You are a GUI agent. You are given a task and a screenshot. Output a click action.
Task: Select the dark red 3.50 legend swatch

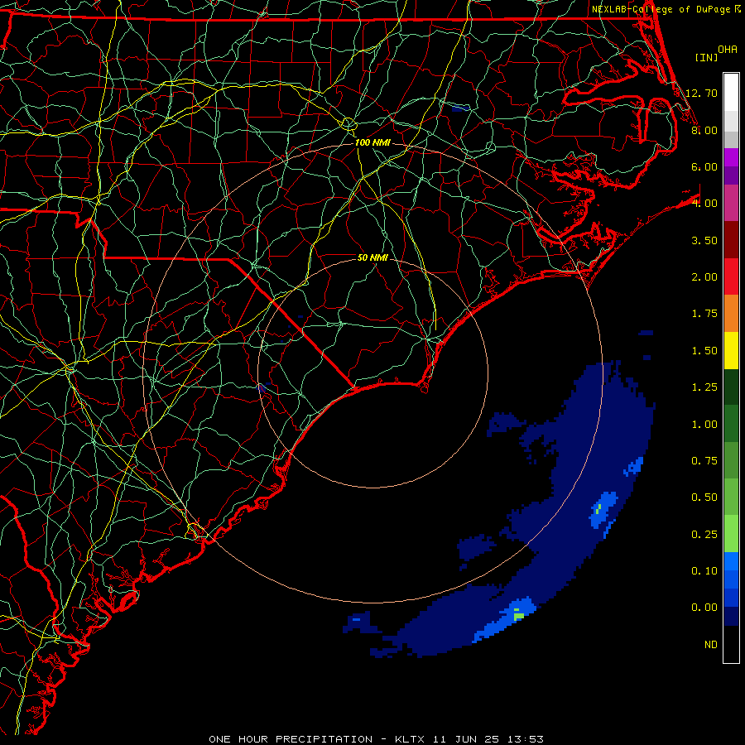click(x=731, y=240)
